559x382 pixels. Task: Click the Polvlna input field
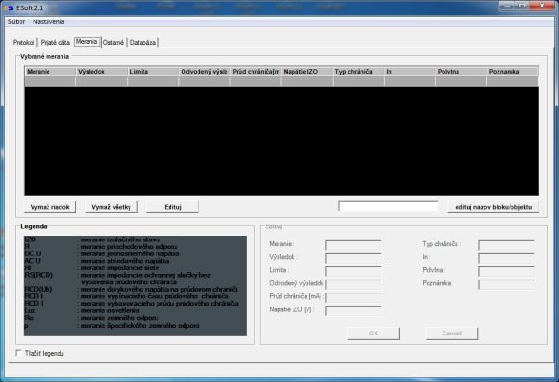click(506, 271)
